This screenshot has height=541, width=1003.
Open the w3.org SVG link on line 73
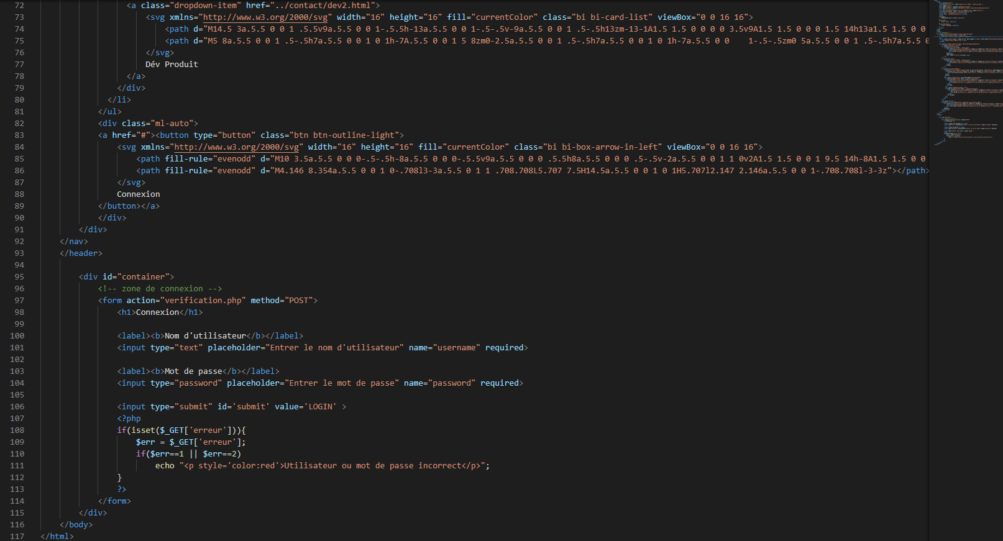point(267,17)
